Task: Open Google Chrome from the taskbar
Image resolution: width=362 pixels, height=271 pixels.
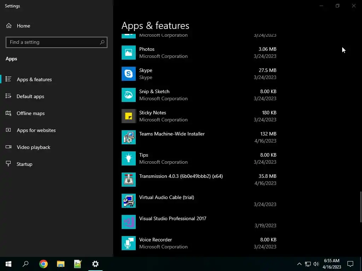Action: [43, 264]
